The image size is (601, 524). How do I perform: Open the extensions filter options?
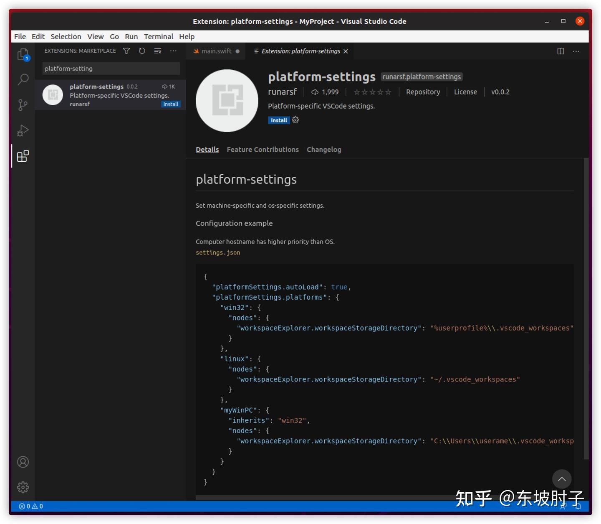tap(126, 51)
